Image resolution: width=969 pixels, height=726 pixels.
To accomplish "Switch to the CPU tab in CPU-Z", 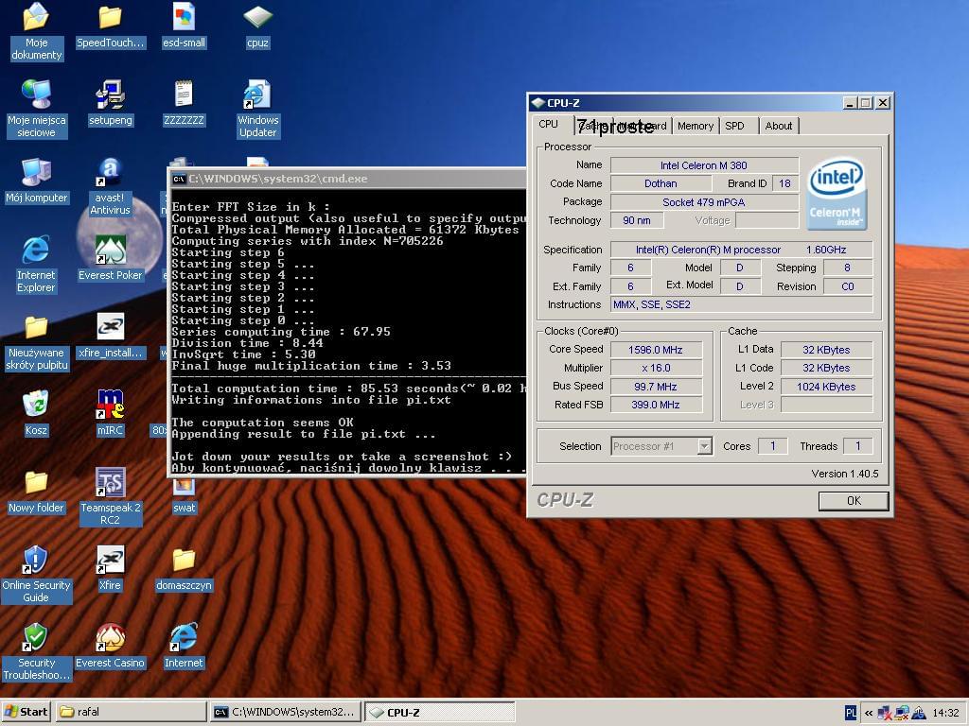I will [x=548, y=124].
